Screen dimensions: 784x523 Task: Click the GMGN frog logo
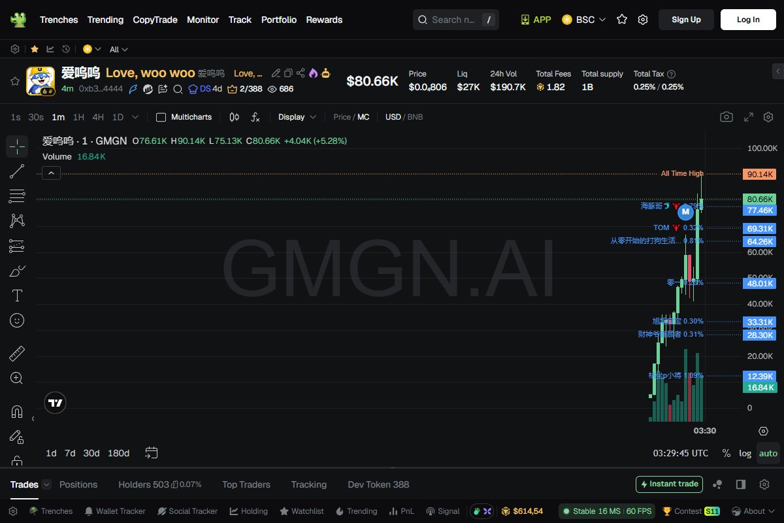[18, 20]
